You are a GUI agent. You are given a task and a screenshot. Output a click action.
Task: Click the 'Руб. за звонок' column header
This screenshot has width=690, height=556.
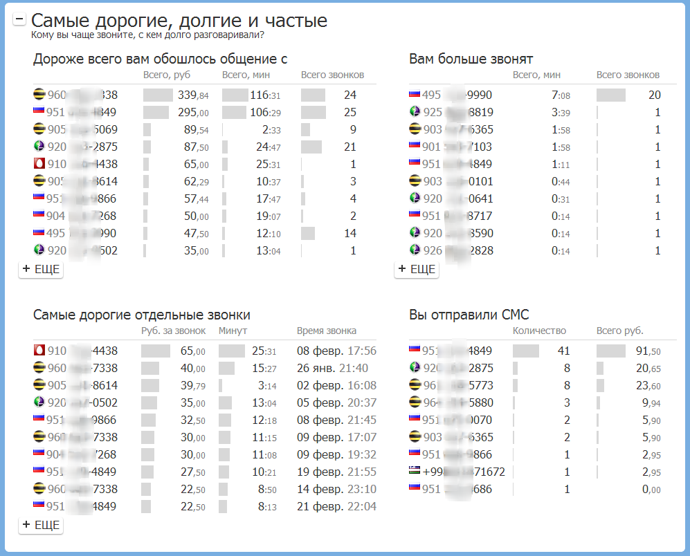pos(174,331)
